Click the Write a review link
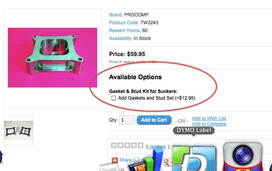This screenshot has height=171, width=272. tap(187, 146)
